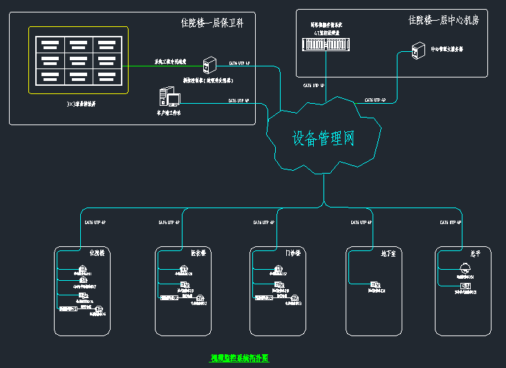Select the 门诊楼 label text
Viewport: 506px width, 368px height.
pos(292,253)
